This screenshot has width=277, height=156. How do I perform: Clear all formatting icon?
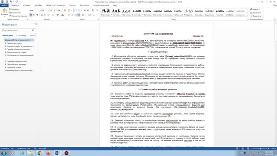[x=64, y=10]
